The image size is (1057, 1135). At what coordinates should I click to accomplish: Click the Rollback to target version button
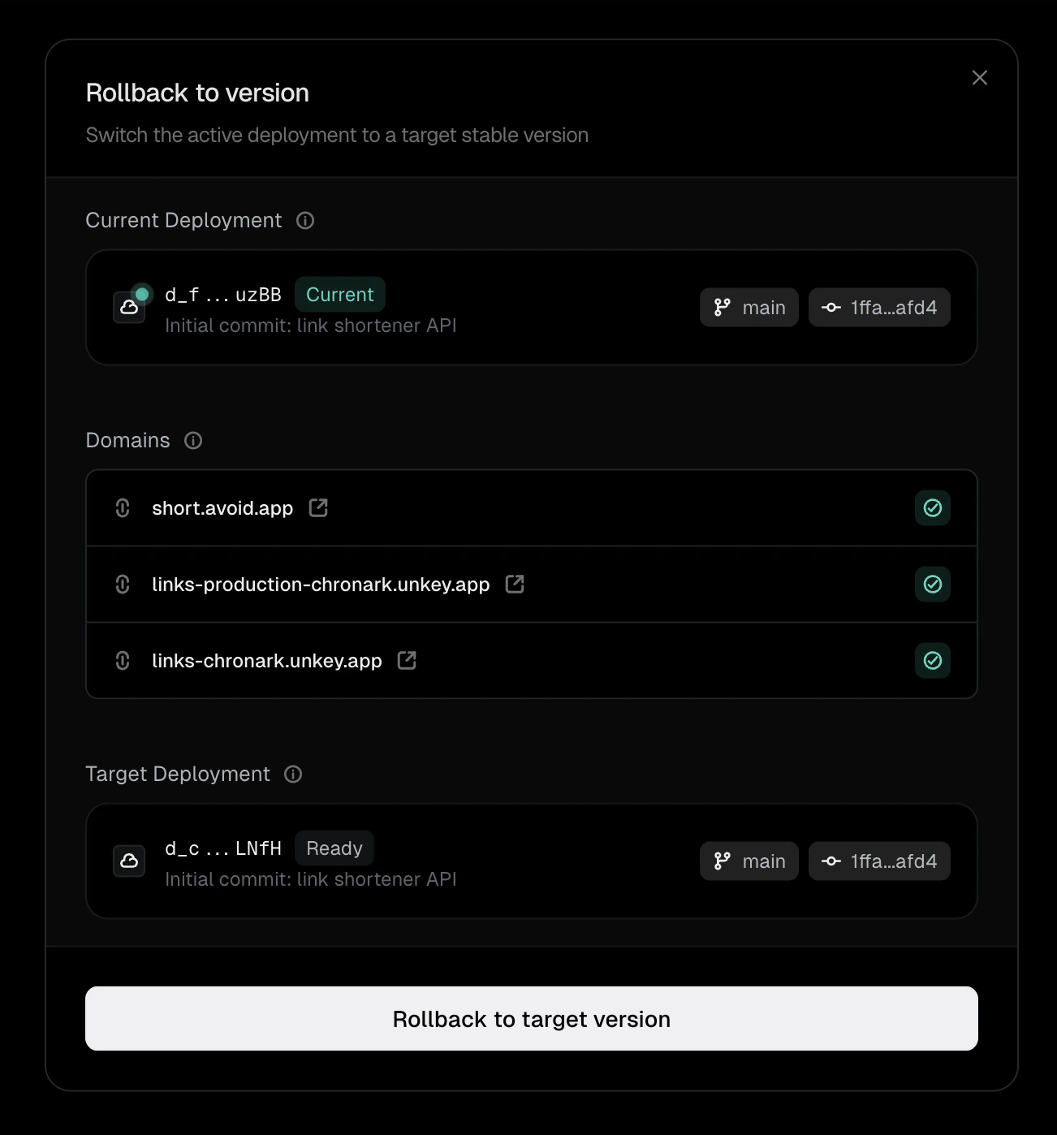tap(530, 1018)
